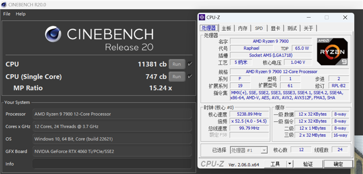Click the Cinebench sphere logo
The width and height of the screenshot is (363, 174).
(x=53, y=34)
